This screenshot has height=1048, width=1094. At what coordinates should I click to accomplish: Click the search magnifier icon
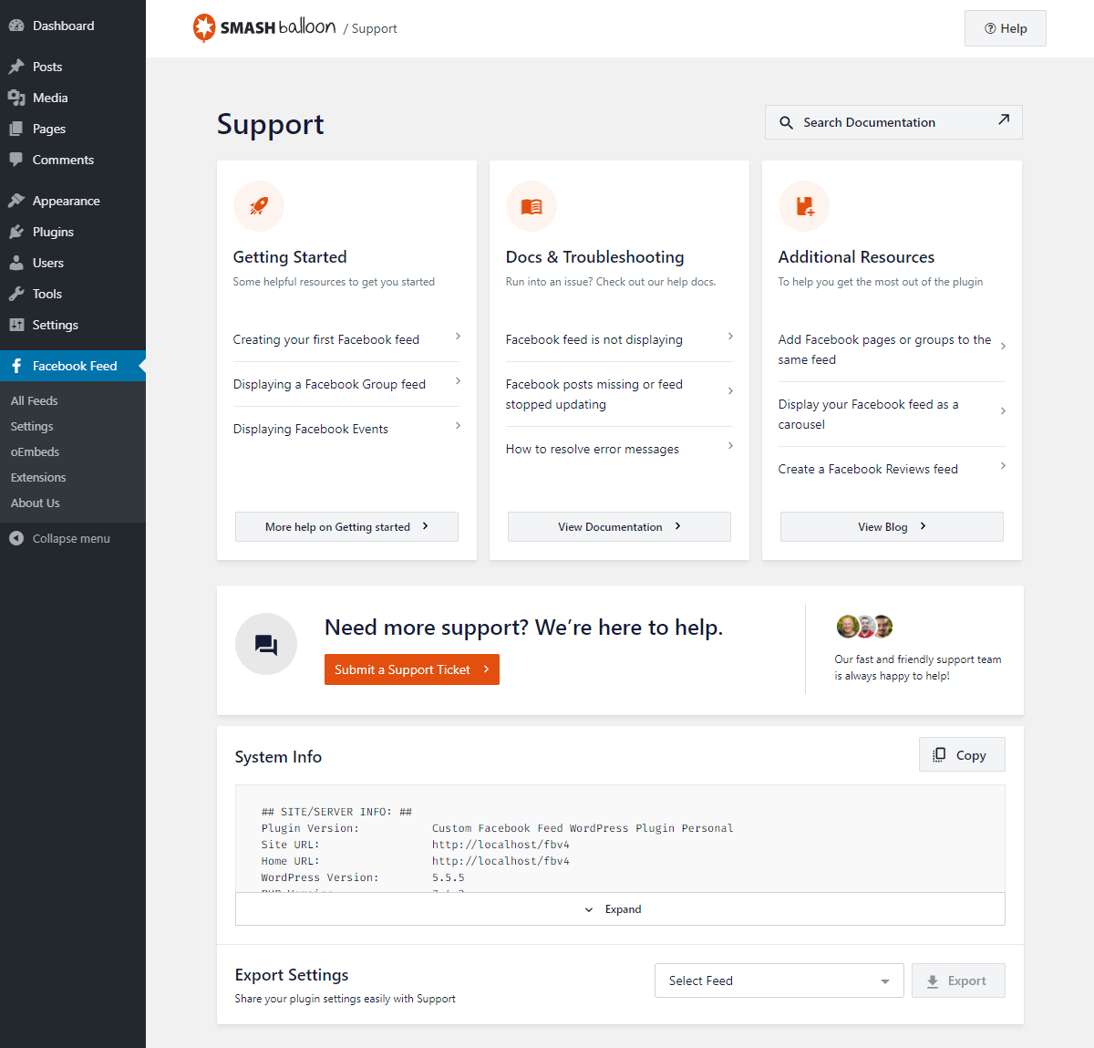[786, 122]
